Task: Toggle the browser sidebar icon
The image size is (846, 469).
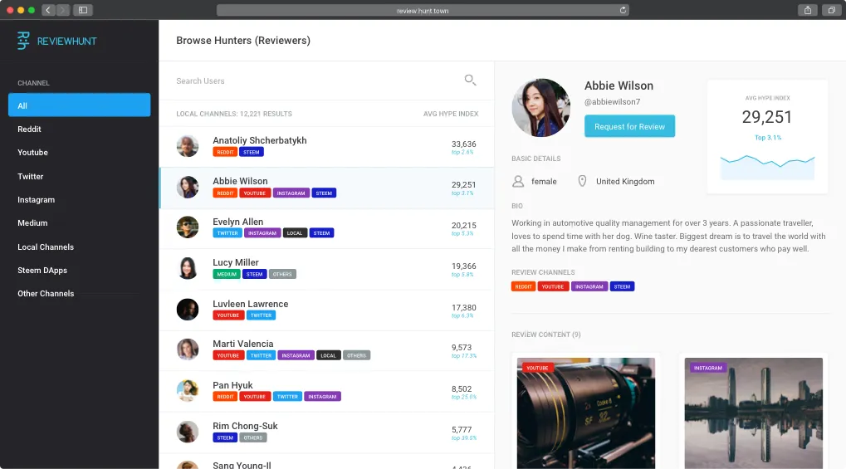Action: (82, 10)
